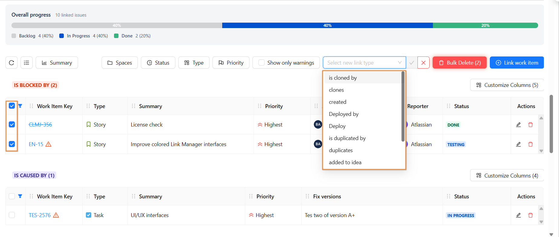Click edit pencil icon for EN-15 row
The width and height of the screenshot is (559, 237).
[x=518, y=144]
